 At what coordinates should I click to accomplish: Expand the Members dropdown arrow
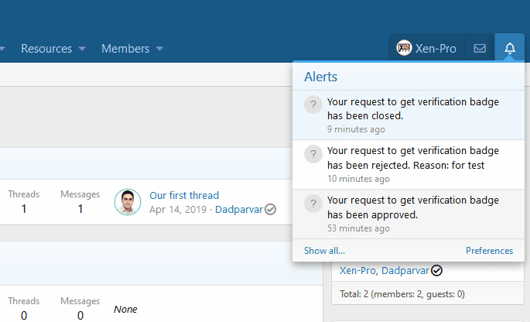point(159,49)
